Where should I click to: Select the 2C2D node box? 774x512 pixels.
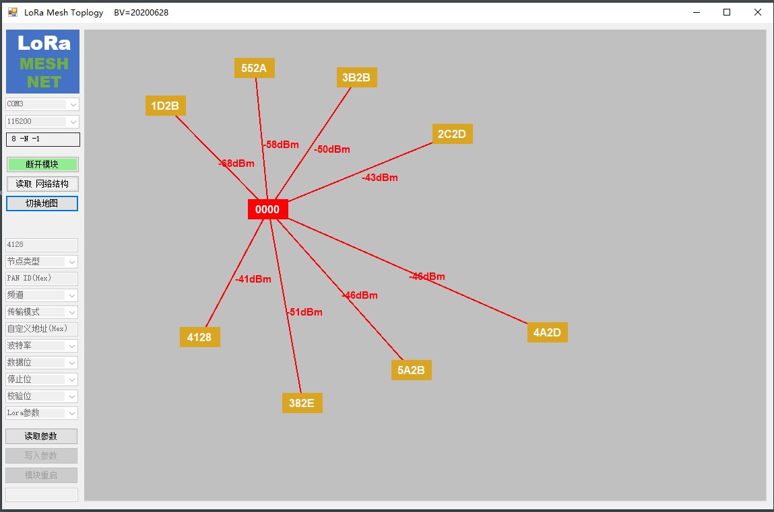pyautogui.click(x=452, y=134)
